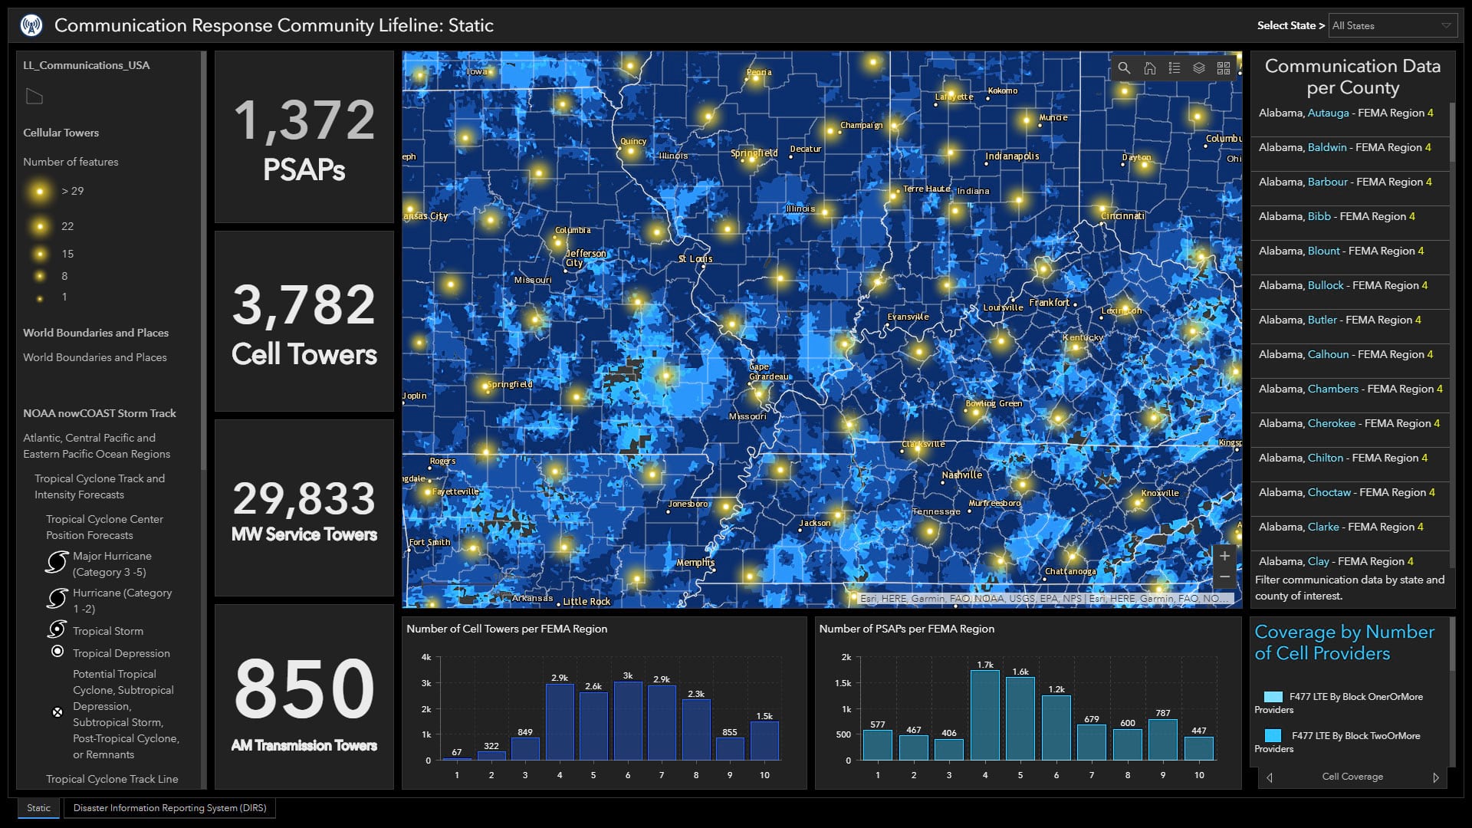This screenshot has height=828, width=1472.
Task: Zoom in using the plus icon on the map
Action: coord(1225,555)
